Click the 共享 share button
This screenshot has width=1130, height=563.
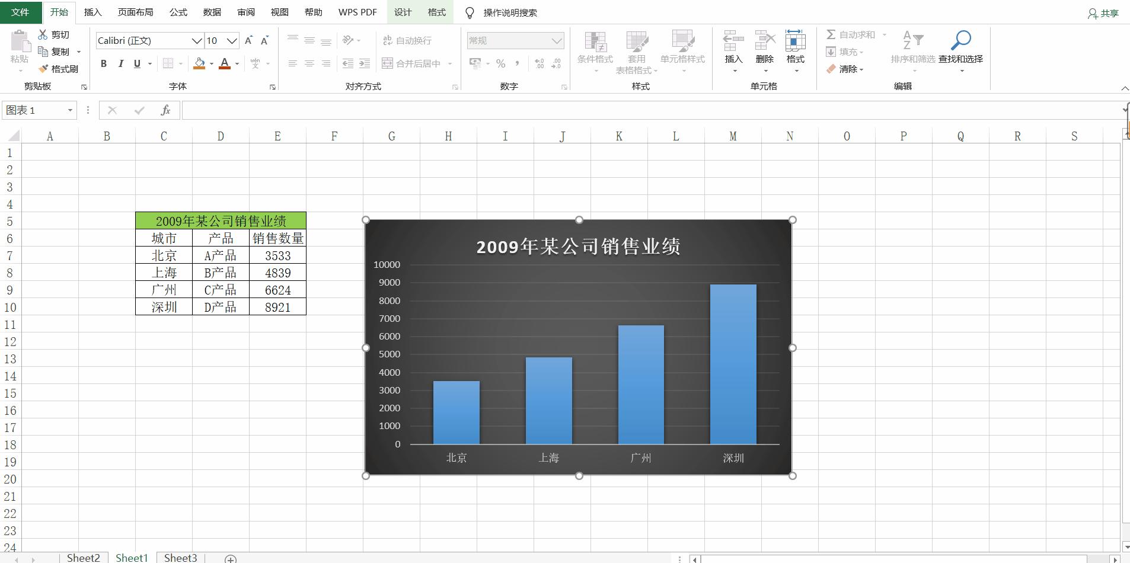click(x=1102, y=13)
